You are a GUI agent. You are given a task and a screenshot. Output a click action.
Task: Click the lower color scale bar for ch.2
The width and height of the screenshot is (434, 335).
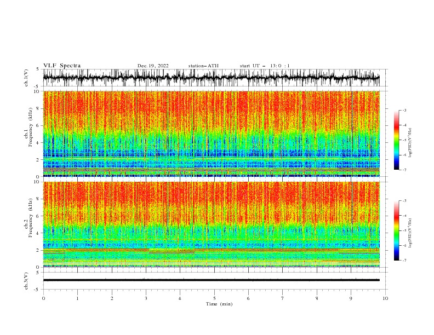pyautogui.click(x=396, y=230)
